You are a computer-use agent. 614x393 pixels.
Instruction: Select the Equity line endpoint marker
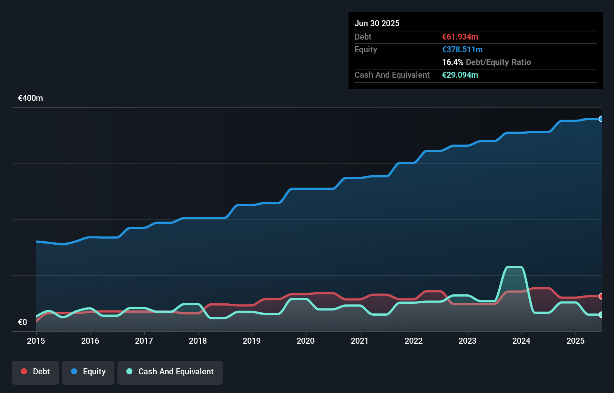pyautogui.click(x=601, y=119)
